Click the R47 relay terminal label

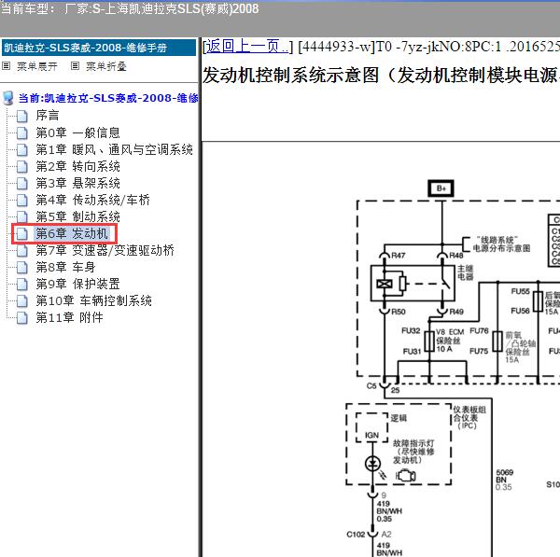(x=399, y=256)
